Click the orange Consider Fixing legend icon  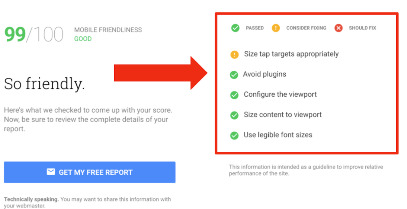click(276, 28)
